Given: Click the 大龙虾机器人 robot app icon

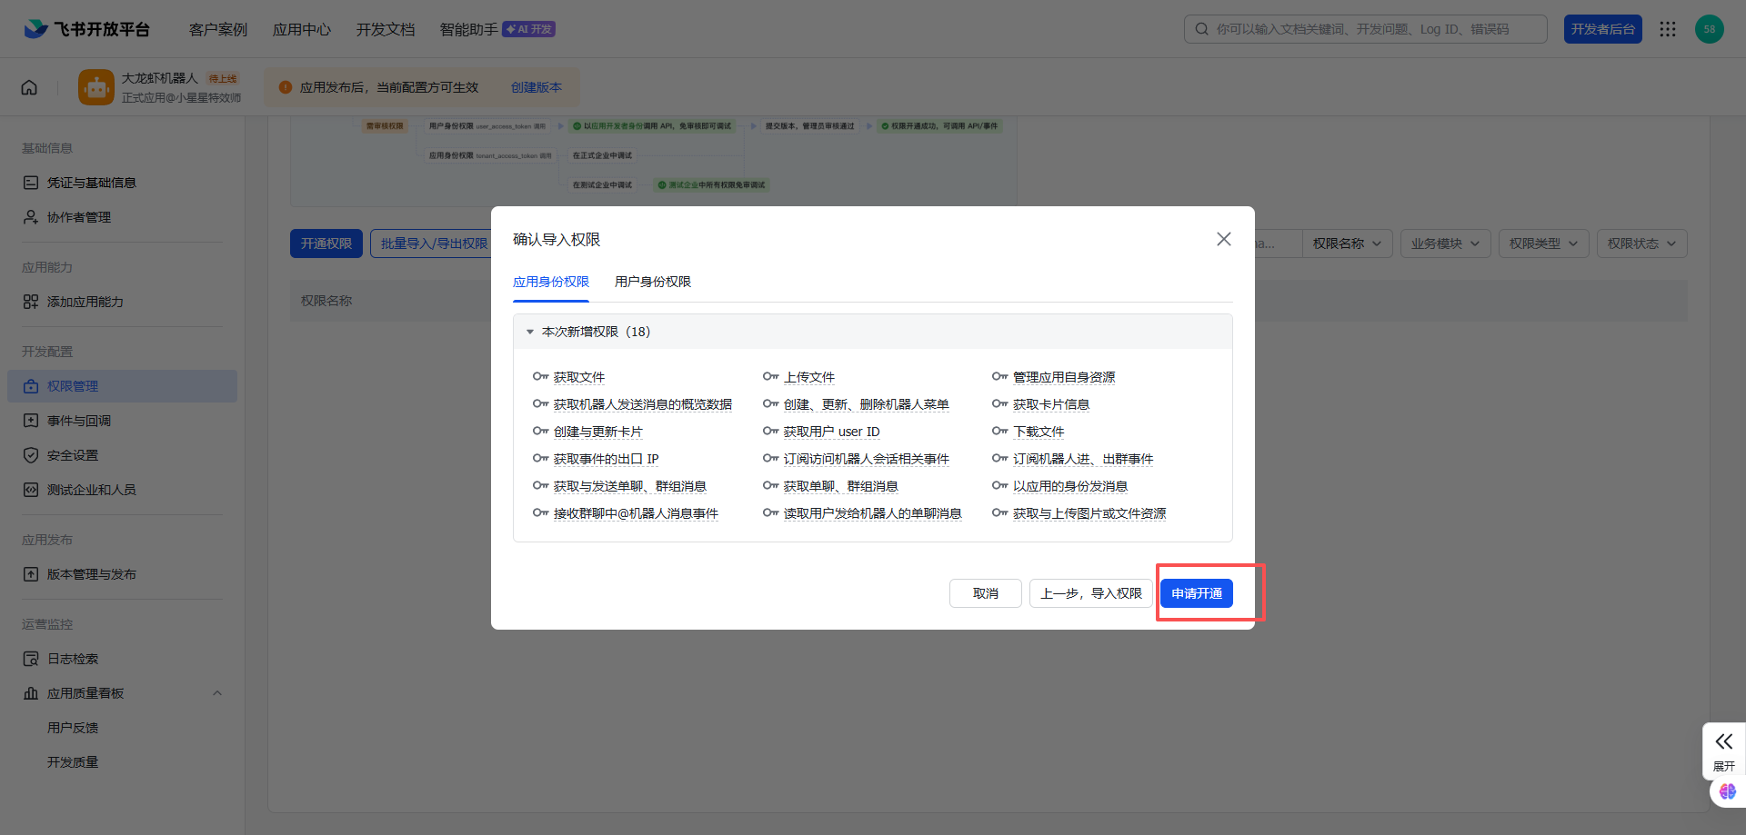Looking at the screenshot, I should [96, 87].
